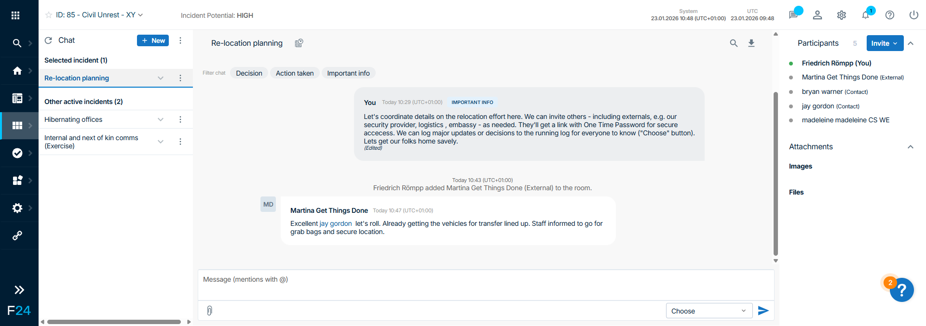The image size is (926, 326).
Task: Expand the Hibernating offices chat
Action: 161,119
